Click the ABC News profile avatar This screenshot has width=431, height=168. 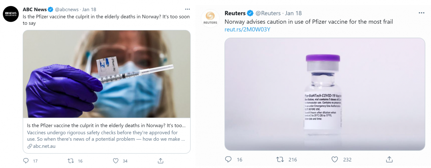coord(11,14)
